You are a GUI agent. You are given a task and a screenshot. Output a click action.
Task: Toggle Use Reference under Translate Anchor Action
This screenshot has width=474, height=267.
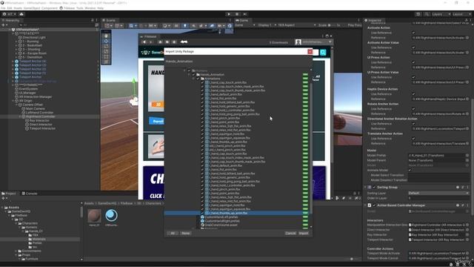click(413, 139)
